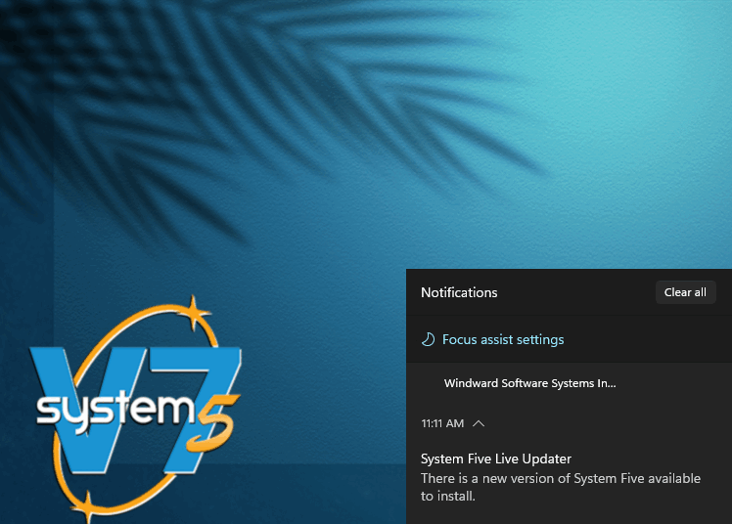Click the Notifications panel title
This screenshot has height=524, width=732.
coord(459,292)
